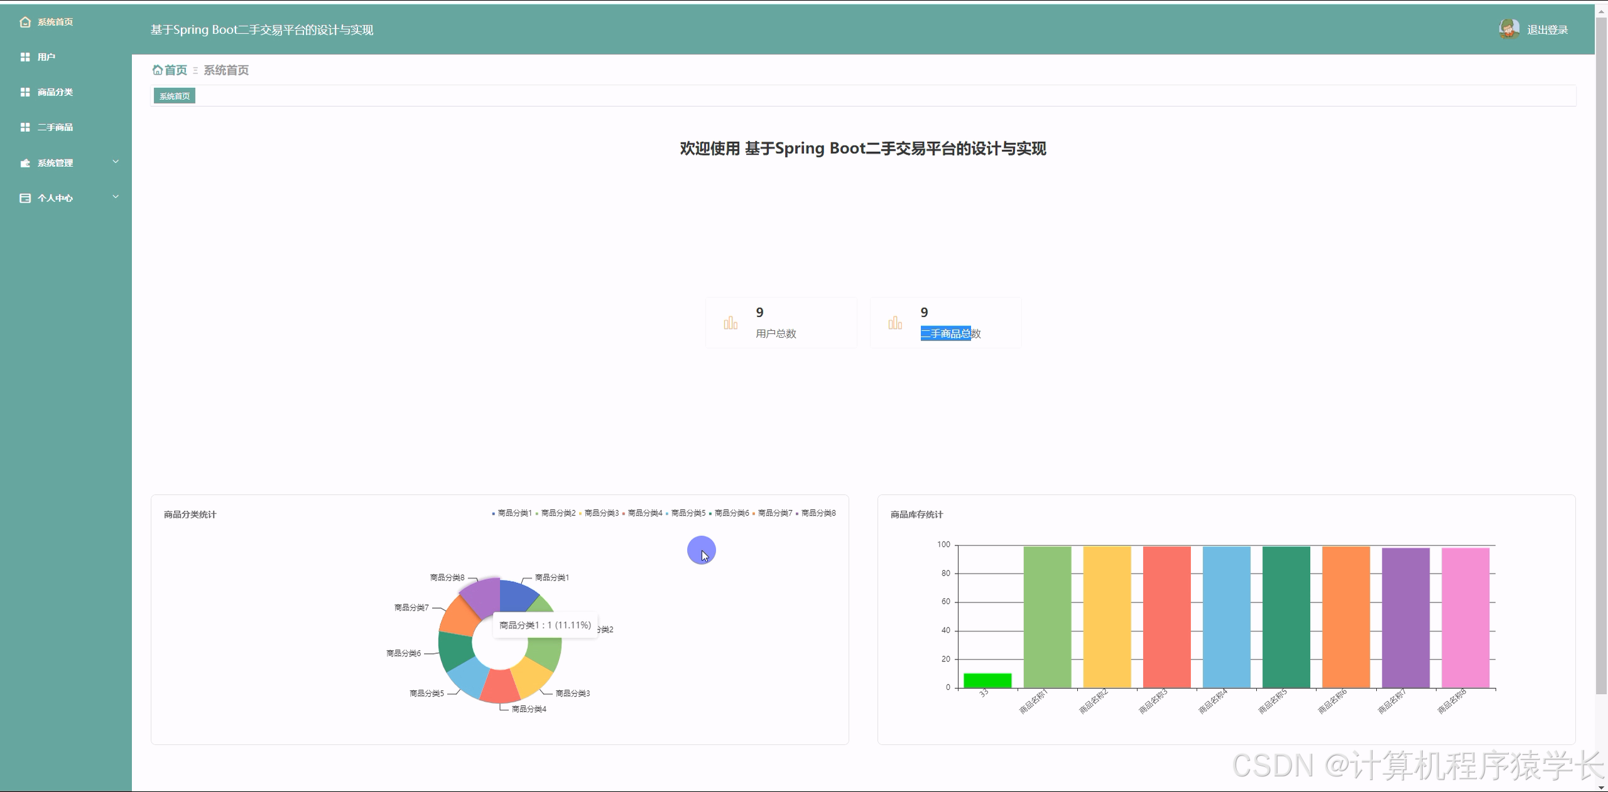Click the bar-chart icon in 用户总数 card
1608x792 pixels.
coord(731,322)
